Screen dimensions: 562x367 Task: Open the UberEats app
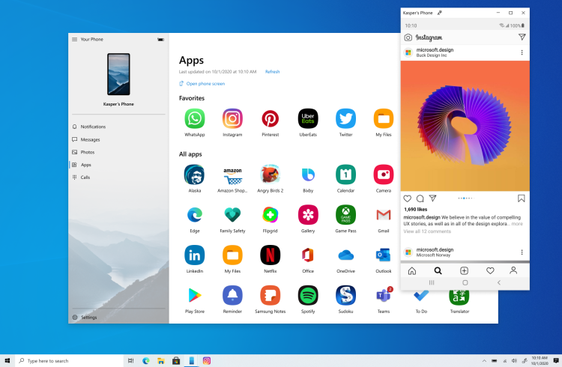pos(308,118)
